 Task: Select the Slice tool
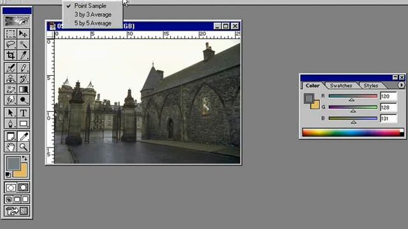pyautogui.click(x=23, y=55)
